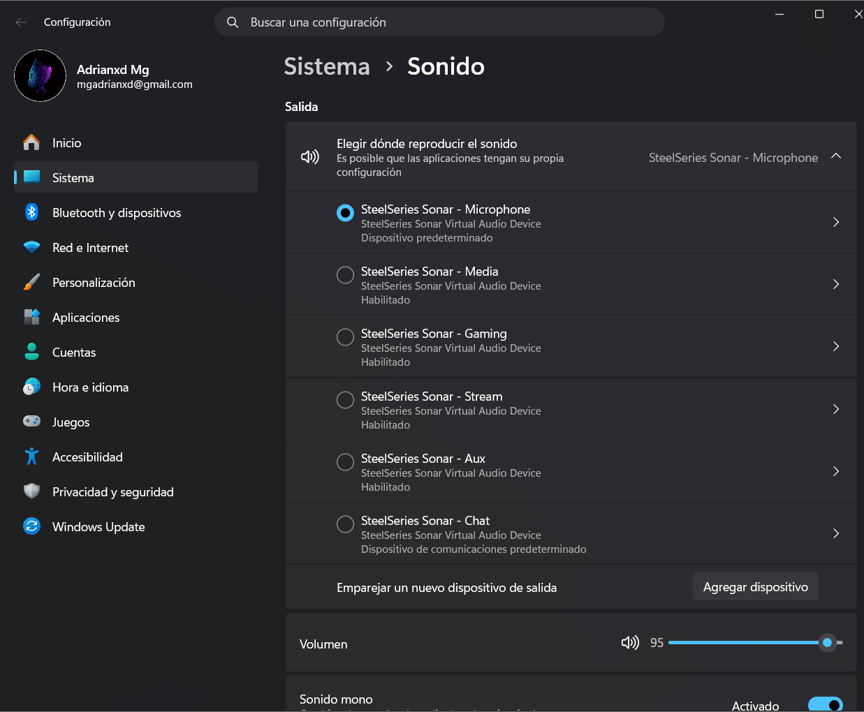Open the Adrianxd Mg profile picture
The image size is (864, 712).
(41, 75)
